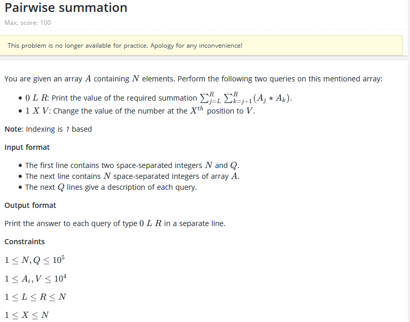
Task: Click the constraint on A_i, V up to 10^4
Action: [x=35, y=278]
